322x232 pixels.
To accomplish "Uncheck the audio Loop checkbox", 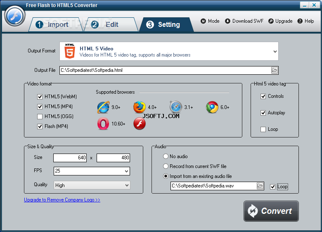I will 272,187.
